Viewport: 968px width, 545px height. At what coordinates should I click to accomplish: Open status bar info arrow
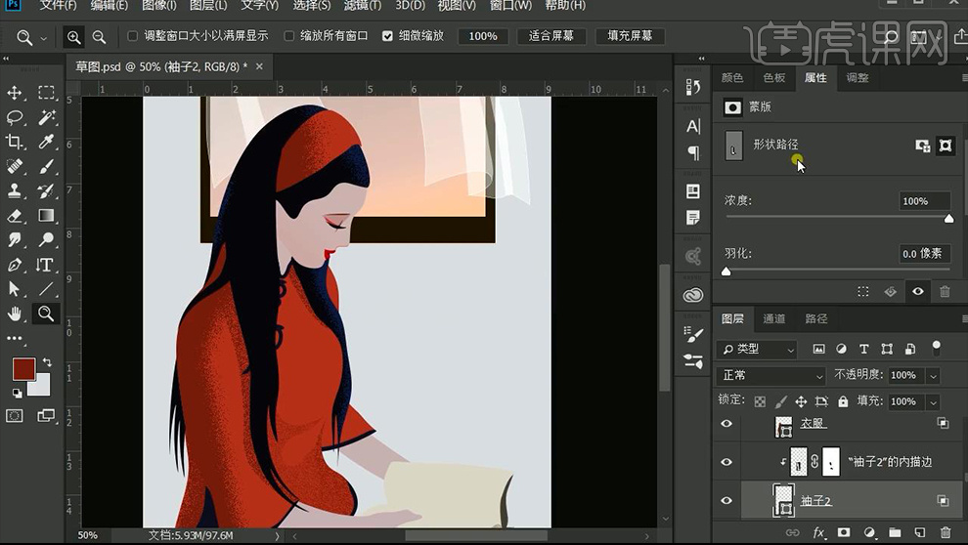tap(277, 536)
